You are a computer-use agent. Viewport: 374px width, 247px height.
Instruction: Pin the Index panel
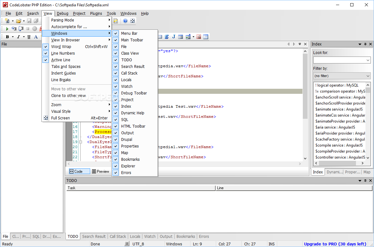[x=365, y=44]
